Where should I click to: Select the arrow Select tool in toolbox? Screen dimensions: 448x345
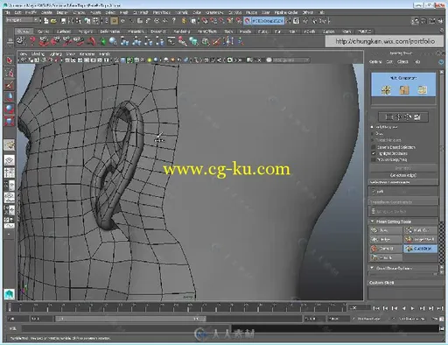point(9,60)
